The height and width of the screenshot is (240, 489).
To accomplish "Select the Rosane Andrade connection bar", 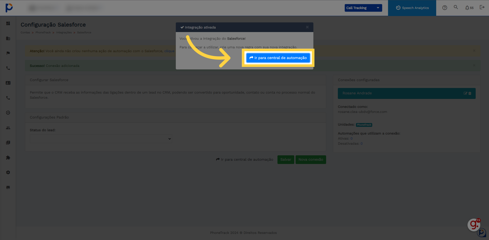I will tap(406, 93).
